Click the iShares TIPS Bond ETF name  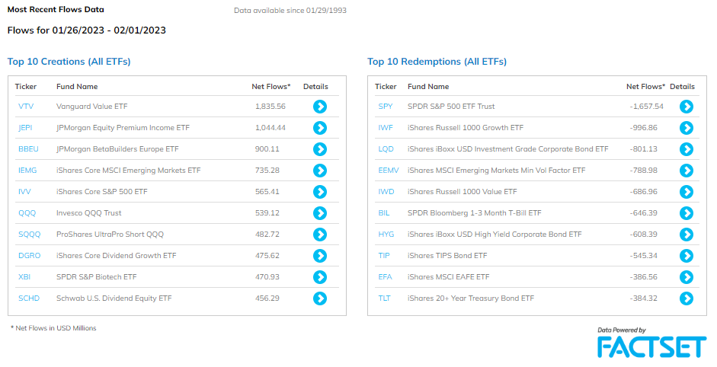point(447,256)
